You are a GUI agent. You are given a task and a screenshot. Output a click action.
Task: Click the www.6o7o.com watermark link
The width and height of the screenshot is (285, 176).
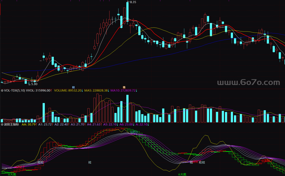pos(248,83)
